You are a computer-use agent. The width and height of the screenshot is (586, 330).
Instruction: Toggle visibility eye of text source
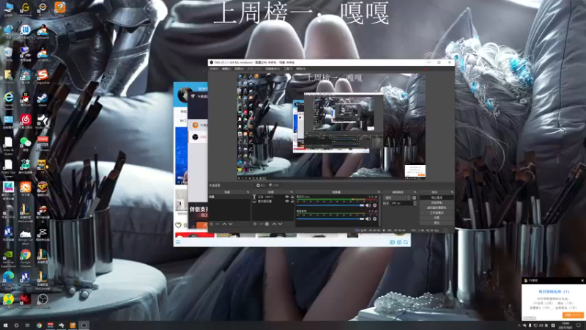(287, 197)
